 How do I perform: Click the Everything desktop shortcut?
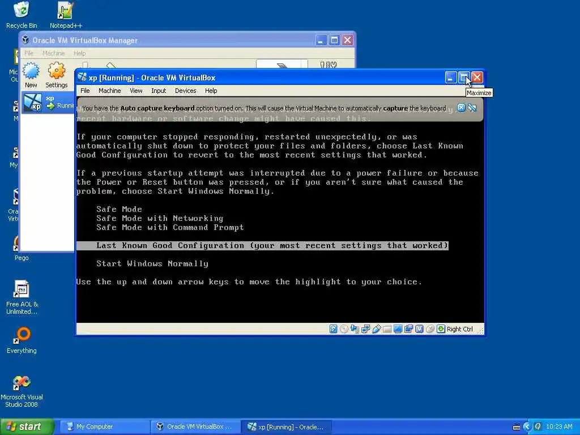[22, 340]
